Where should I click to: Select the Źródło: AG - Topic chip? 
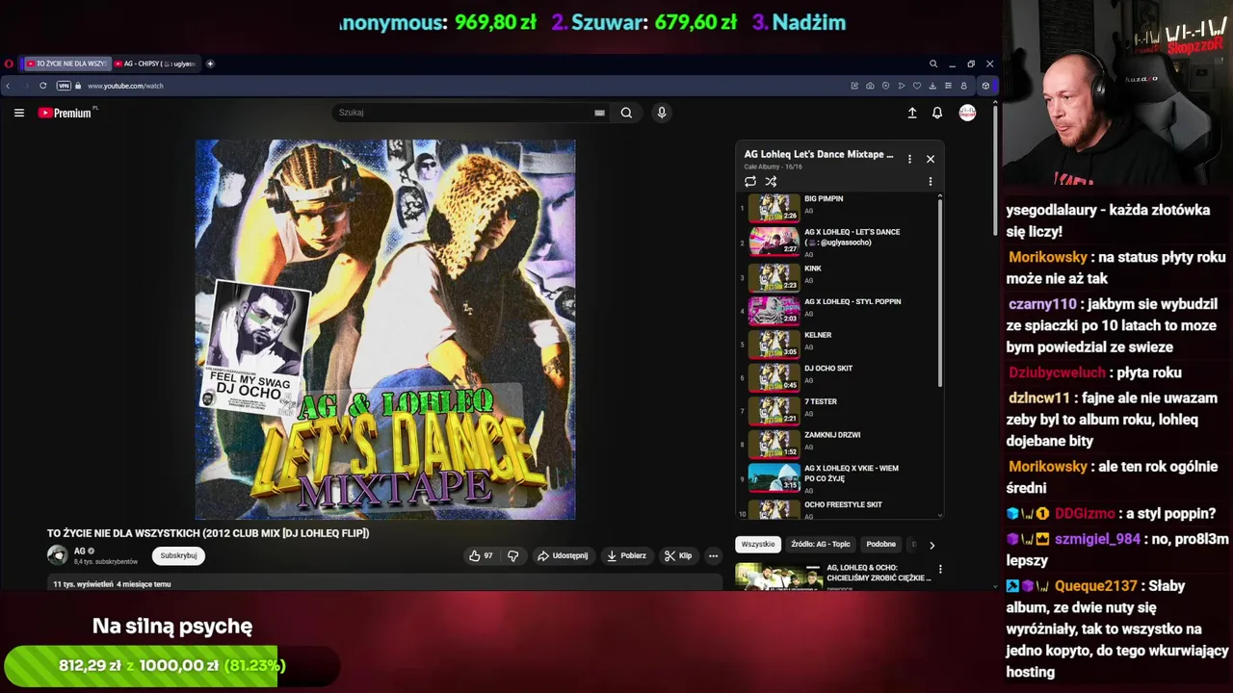tap(821, 545)
